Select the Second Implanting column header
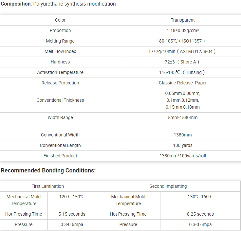The image size is (241, 231). point(168,186)
